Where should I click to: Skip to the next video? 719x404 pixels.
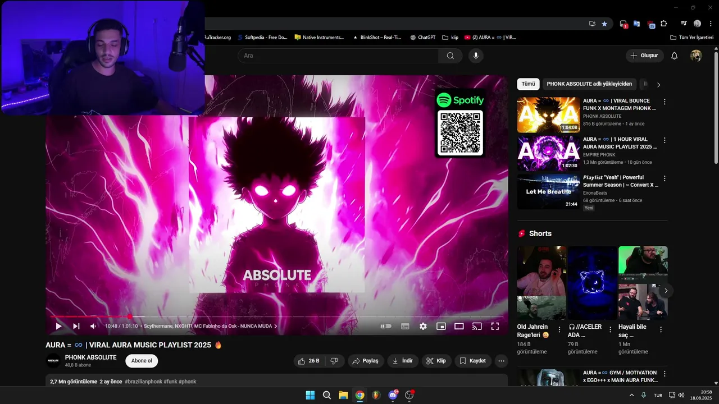76,326
